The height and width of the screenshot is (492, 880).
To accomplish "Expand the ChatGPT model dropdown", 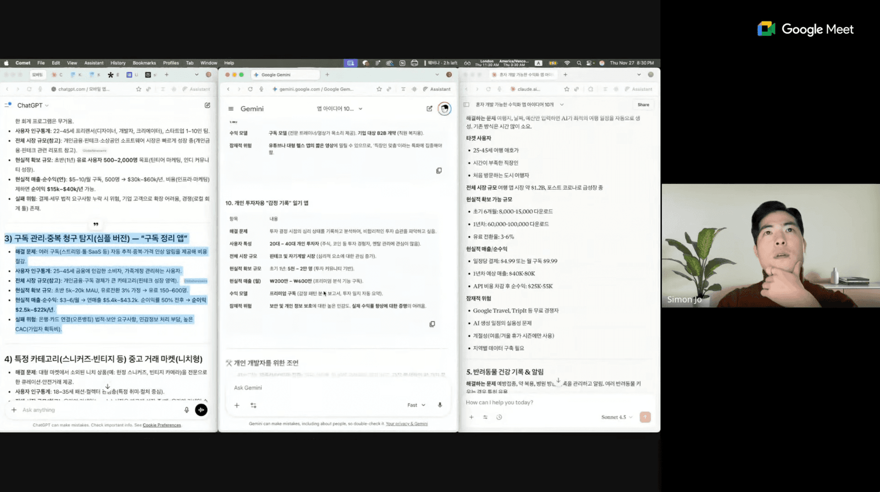I will point(33,105).
